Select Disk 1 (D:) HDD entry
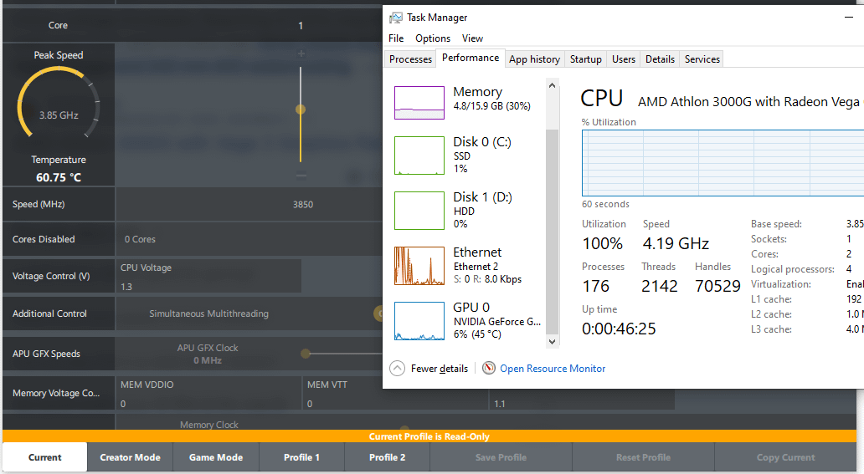Screen dimensions: 864x474 (x=468, y=211)
